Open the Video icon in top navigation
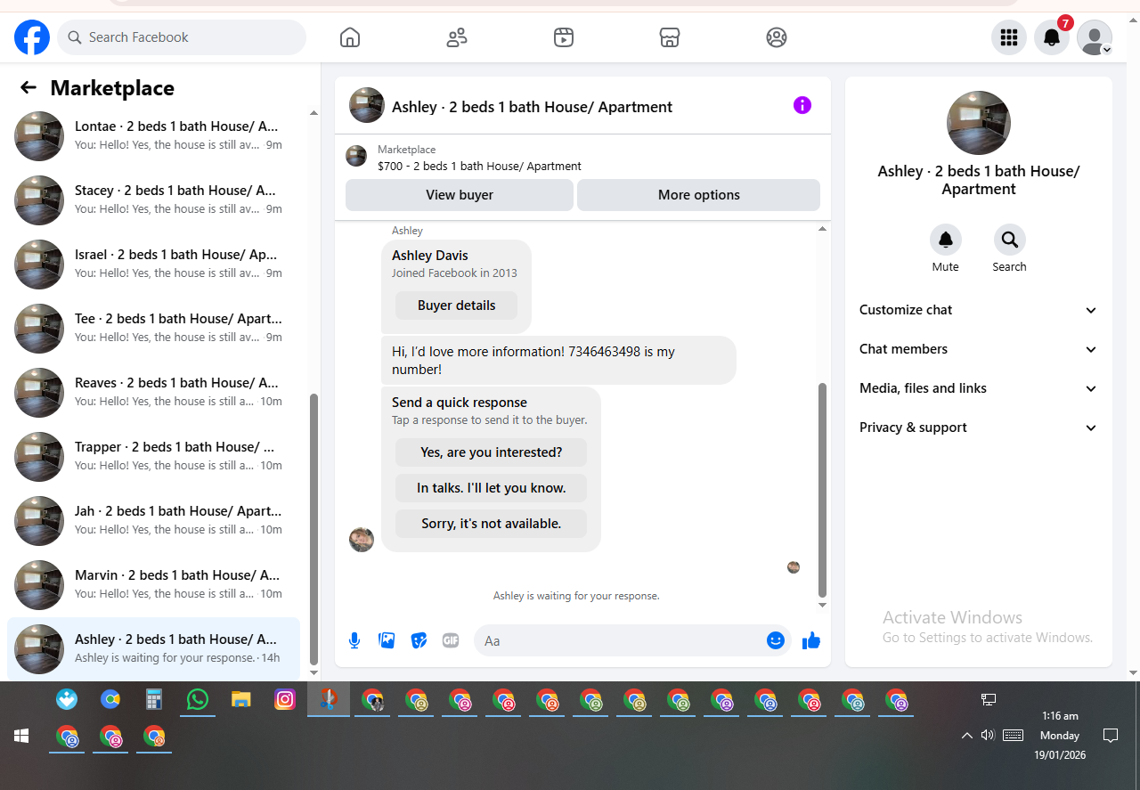The image size is (1140, 790). click(x=564, y=37)
